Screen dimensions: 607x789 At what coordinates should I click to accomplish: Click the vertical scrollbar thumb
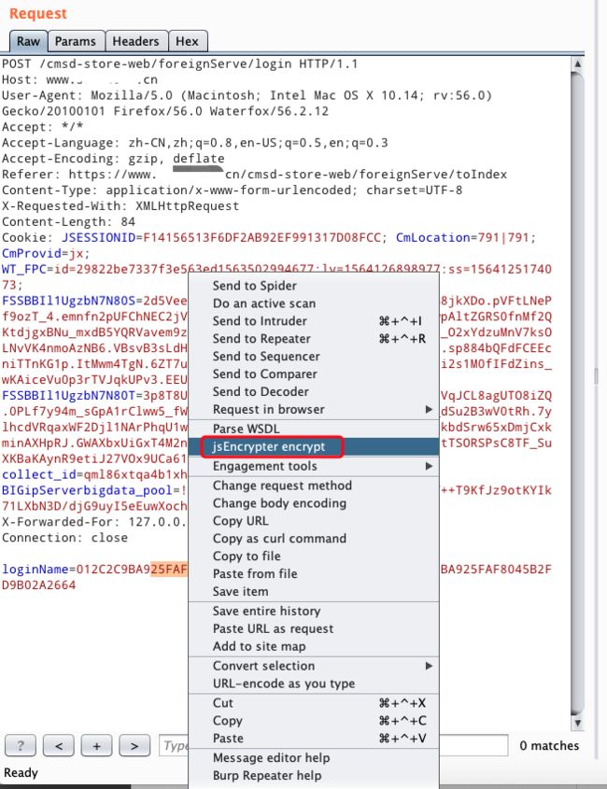(578, 392)
